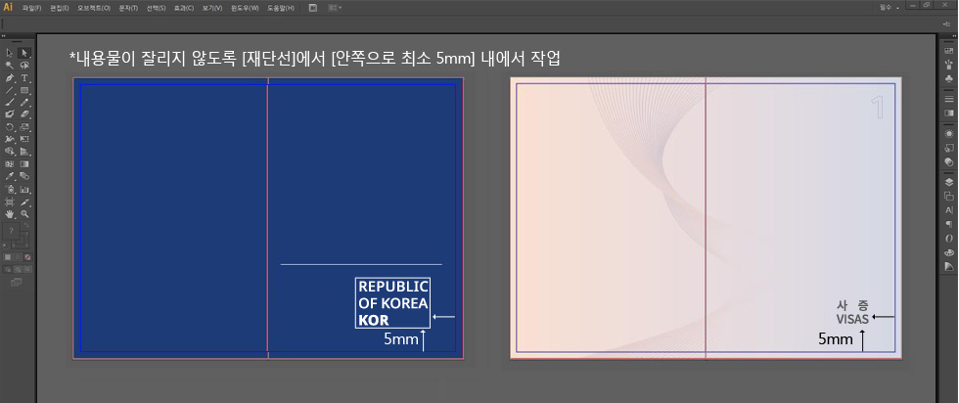Open the control bar options menu

(x=946, y=23)
